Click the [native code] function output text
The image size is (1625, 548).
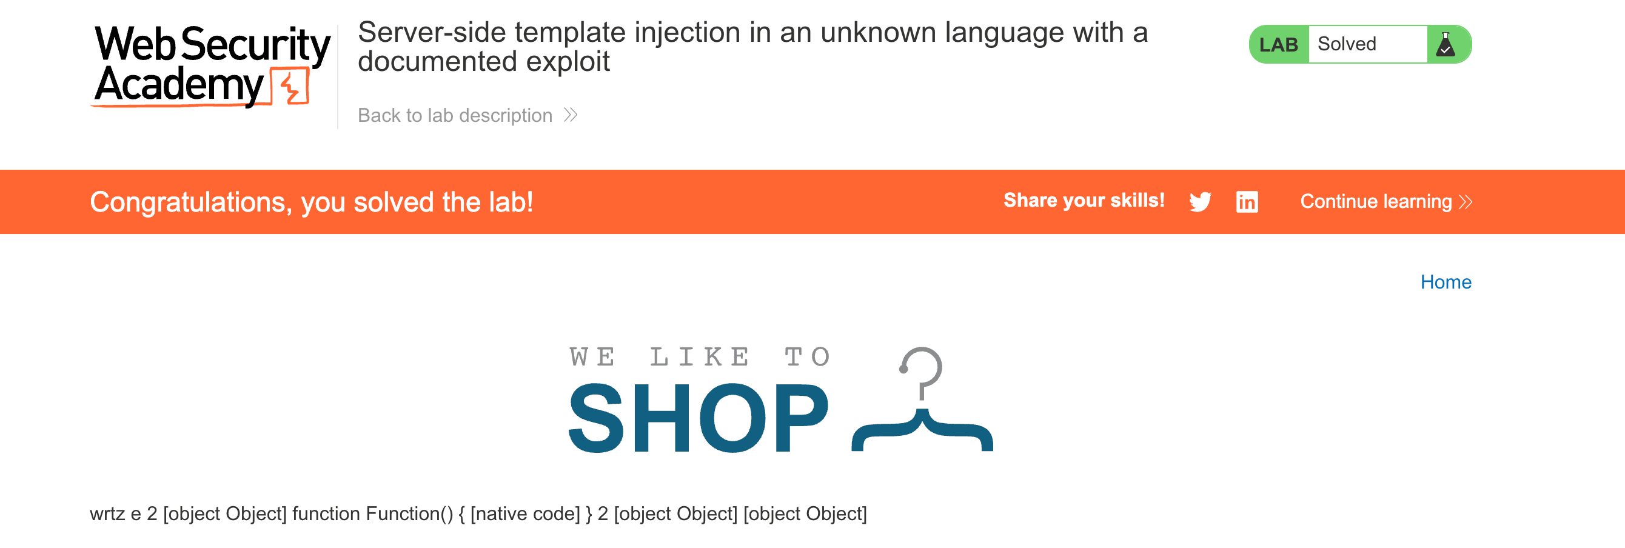(x=525, y=514)
